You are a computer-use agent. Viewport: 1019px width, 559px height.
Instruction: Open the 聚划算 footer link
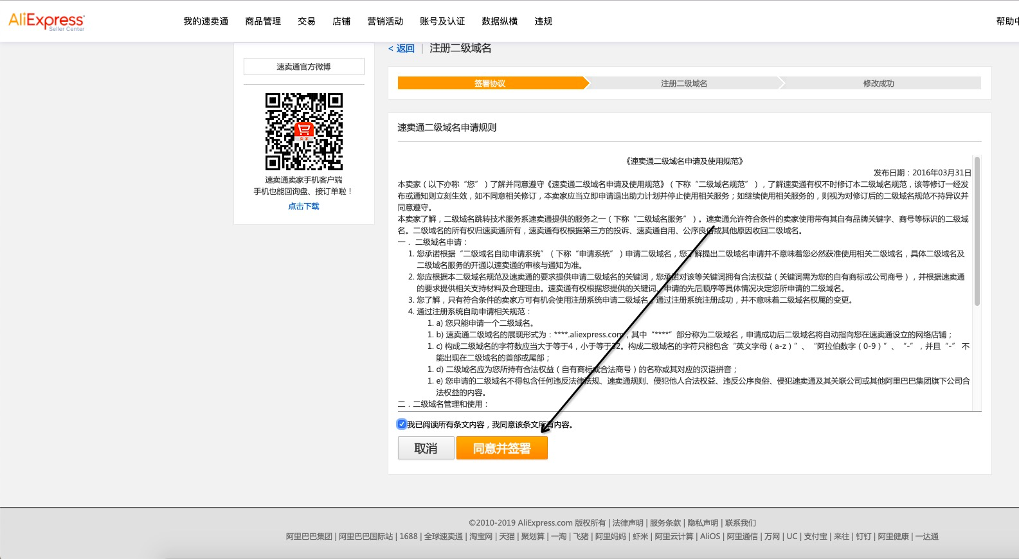click(533, 537)
